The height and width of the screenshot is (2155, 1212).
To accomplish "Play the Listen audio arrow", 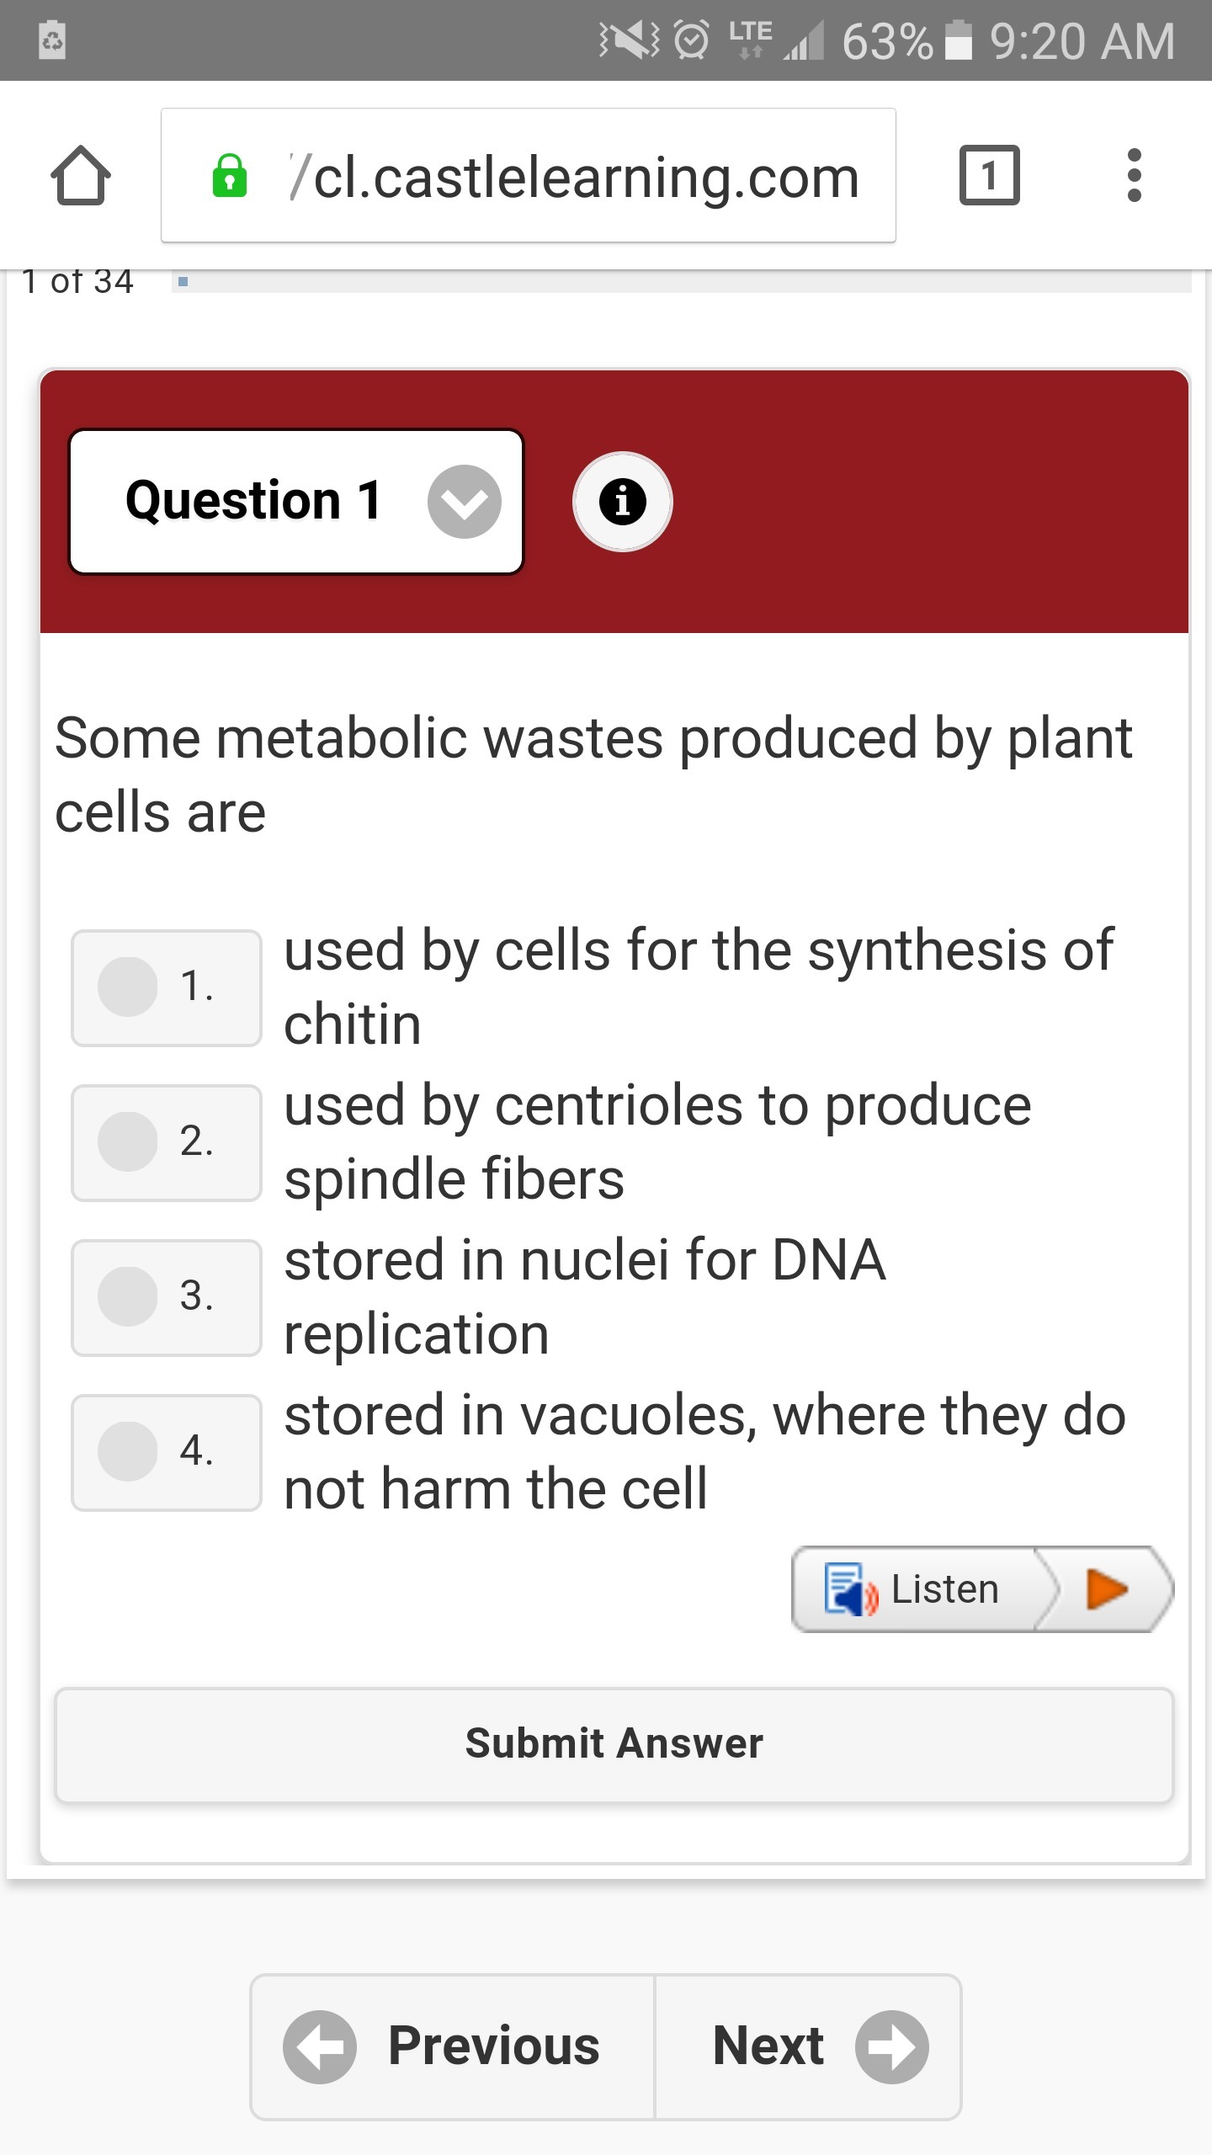I will pos(1107,1589).
